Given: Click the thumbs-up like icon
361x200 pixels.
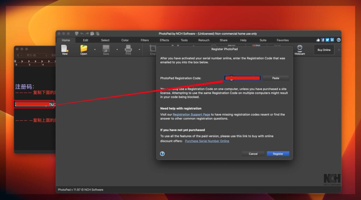Looking at the screenshot, I should (318, 40).
